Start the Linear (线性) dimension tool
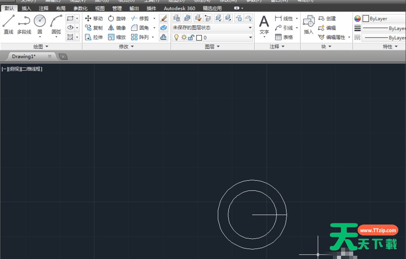 click(284, 18)
